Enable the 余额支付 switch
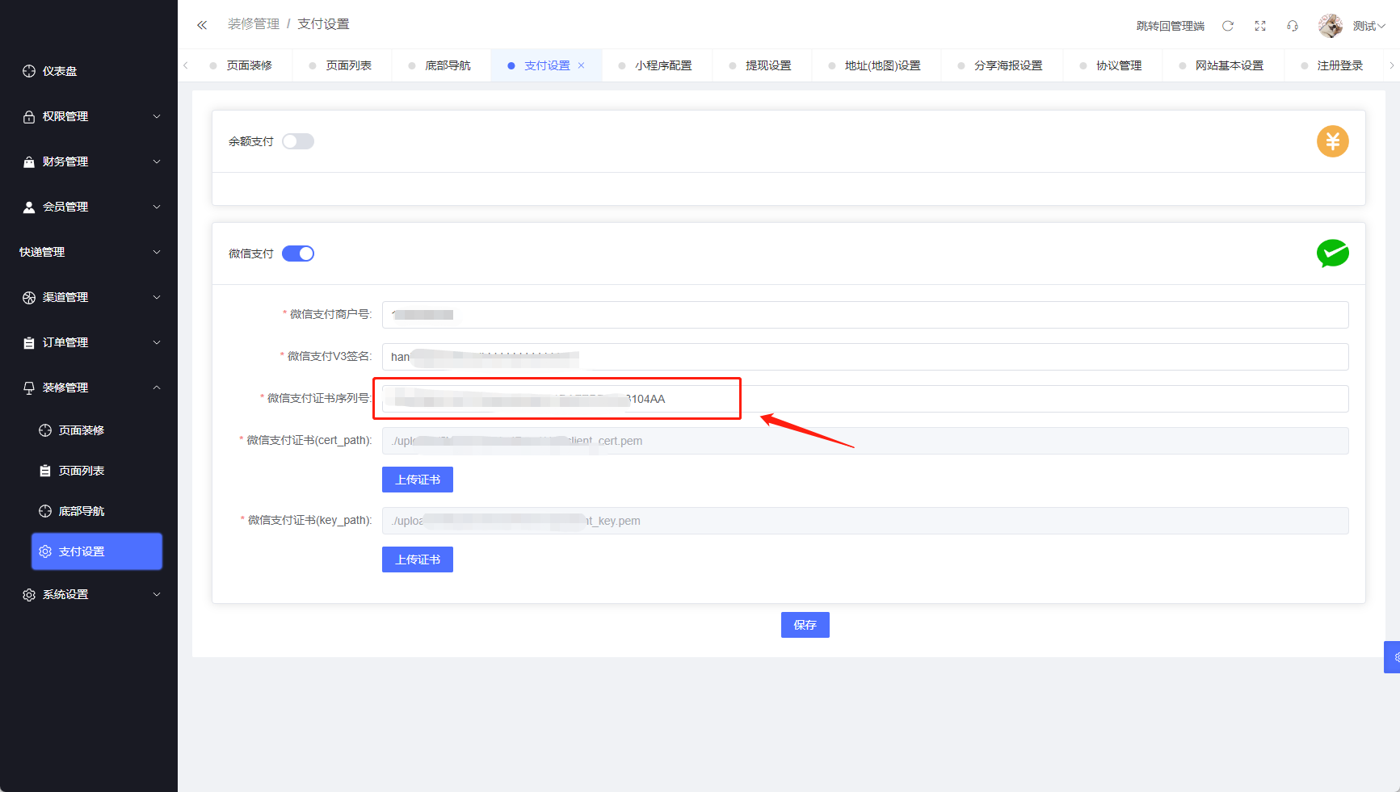 tap(297, 141)
